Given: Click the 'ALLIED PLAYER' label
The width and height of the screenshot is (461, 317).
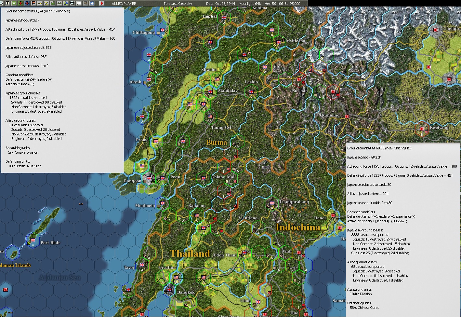Looking at the screenshot, I should coord(124,4).
